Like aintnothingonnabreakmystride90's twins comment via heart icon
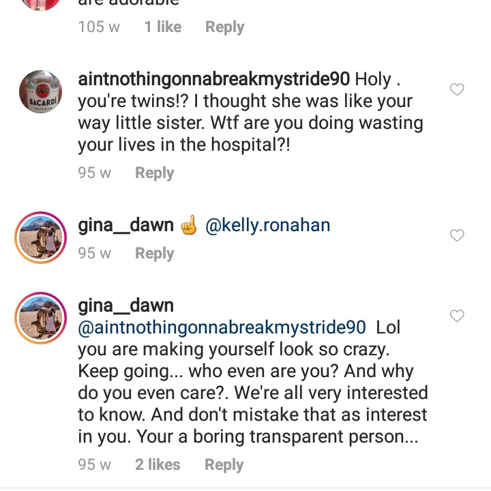 (x=456, y=89)
